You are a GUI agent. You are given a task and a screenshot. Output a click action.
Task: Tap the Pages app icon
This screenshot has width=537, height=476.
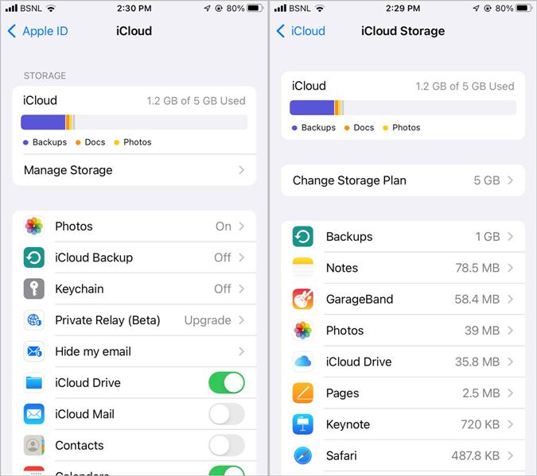coord(303,393)
